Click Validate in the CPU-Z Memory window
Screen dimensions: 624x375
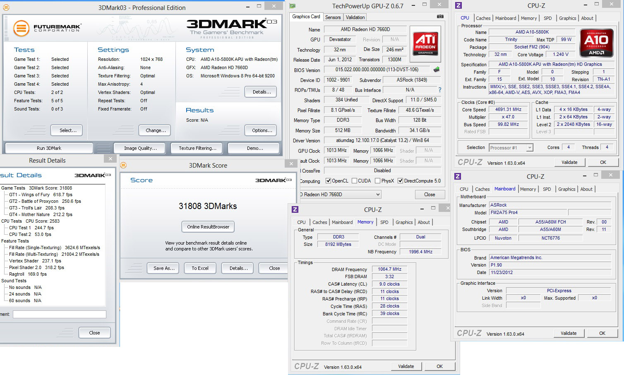pyautogui.click(x=406, y=366)
